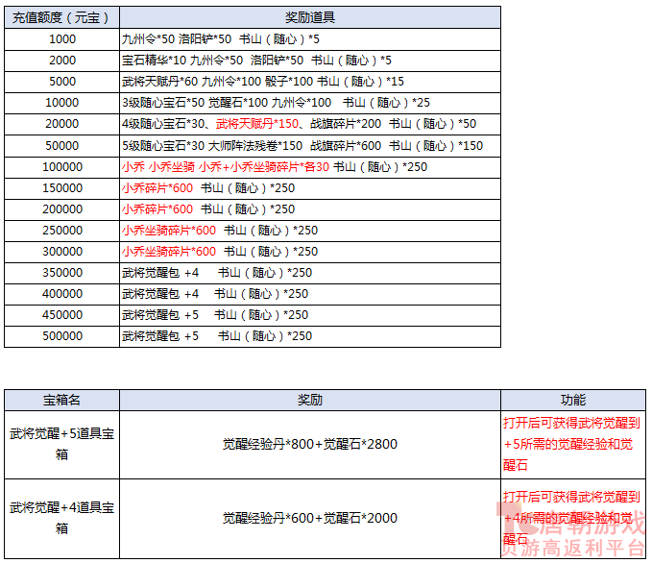Viewport: 652px width, 563px height.
Task: Click 武将觉醒包 +4 in the 350000 row
Action: (x=160, y=274)
